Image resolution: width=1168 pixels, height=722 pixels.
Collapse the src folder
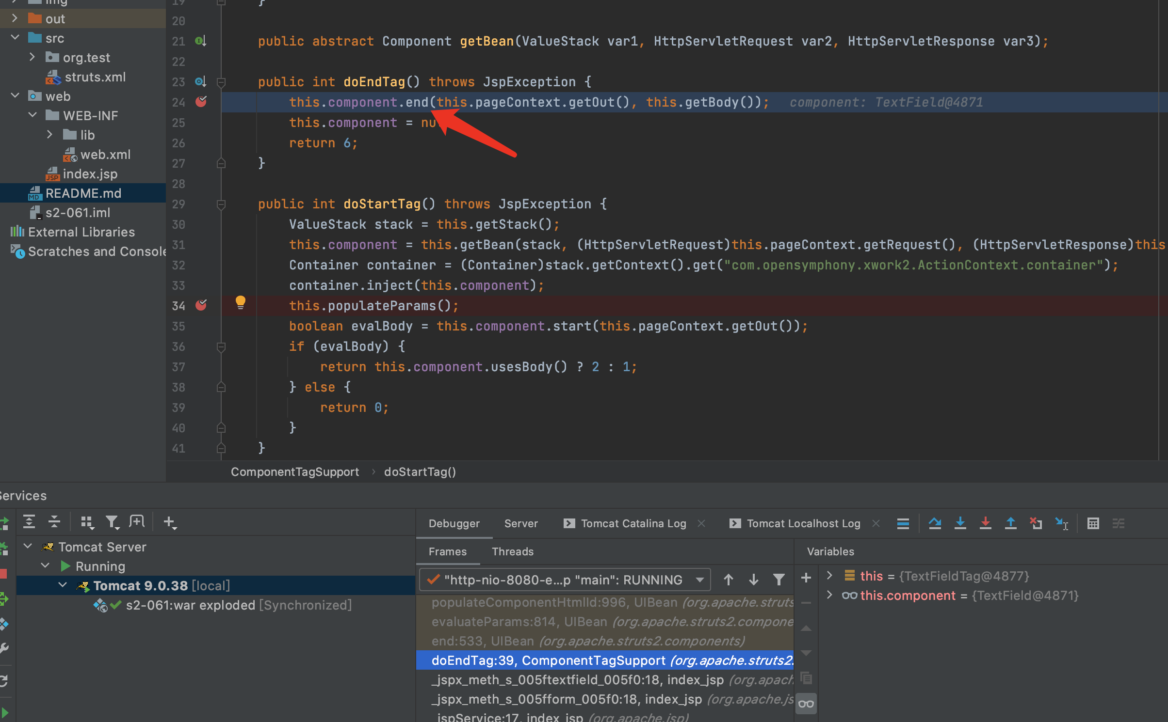(15, 38)
